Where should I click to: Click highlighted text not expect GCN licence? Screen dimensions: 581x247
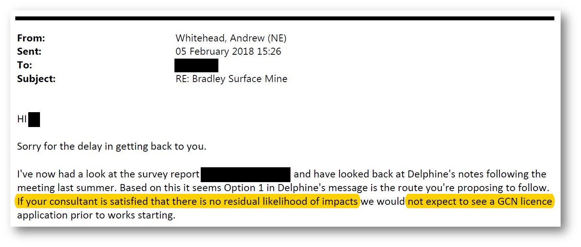[480, 202]
